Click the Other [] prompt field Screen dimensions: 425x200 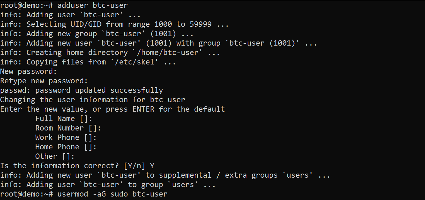pyautogui.click(x=55, y=156)
